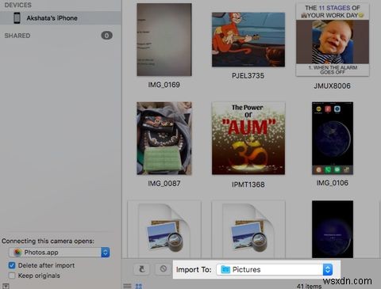Hide the device settings panel toggle
The image size is (381, 289).
click(x=6, y=286)
